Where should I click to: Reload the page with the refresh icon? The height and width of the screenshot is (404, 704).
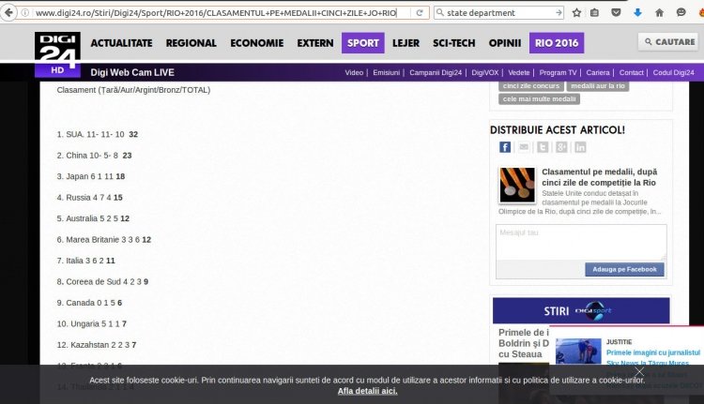point(420,12)
